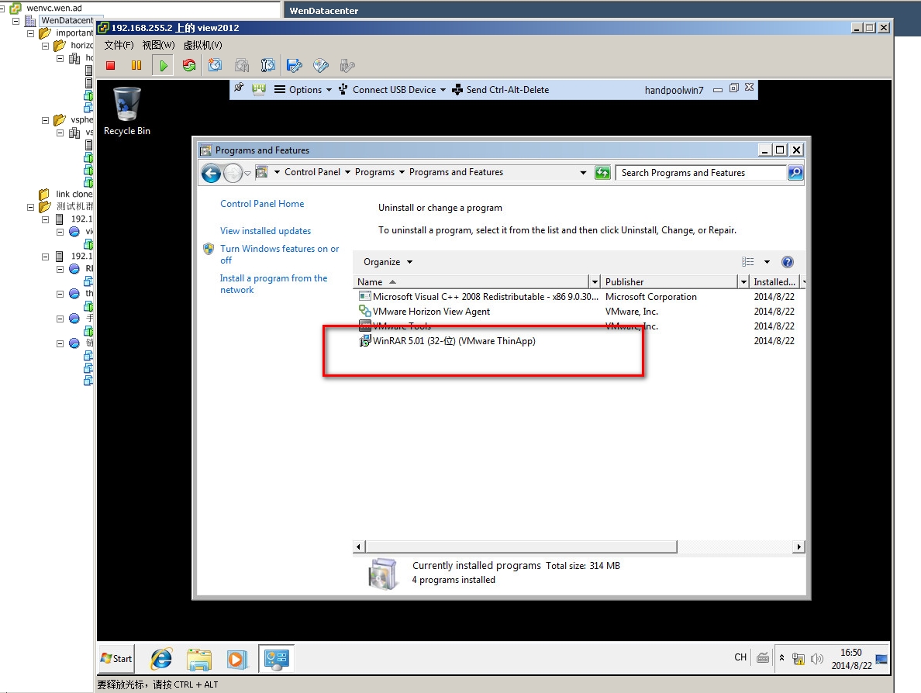The height and width of the screenshot is (693, 921).
Task: Open the Recycle Bin desktop icon
Action: click(x=127, y=111)
